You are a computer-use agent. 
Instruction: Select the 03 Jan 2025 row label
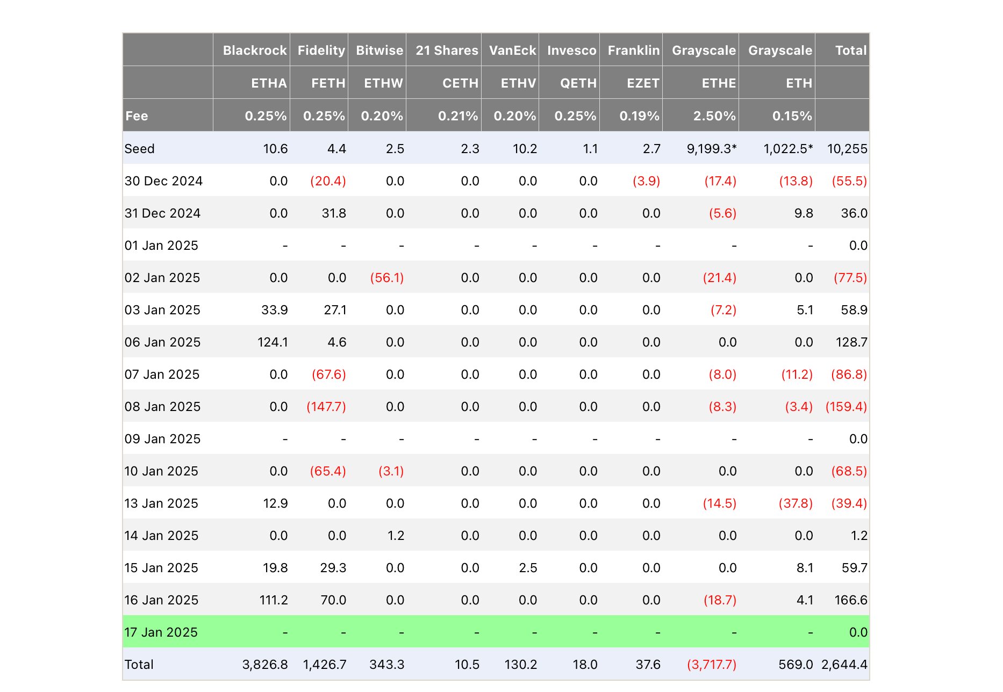(x=162, y=310)
